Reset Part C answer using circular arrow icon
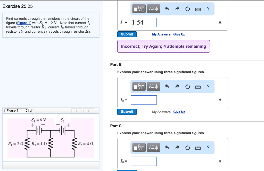The image size is (264, 171). coord(187,147)
